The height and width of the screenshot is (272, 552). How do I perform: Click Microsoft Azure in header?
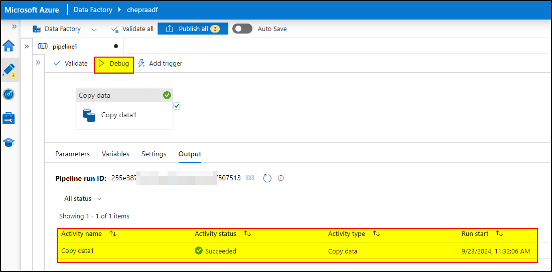click(32, 10)
